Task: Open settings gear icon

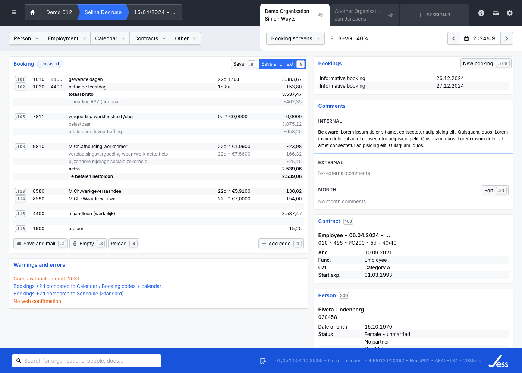Action: pyautogui.click(x=510, y=13)
